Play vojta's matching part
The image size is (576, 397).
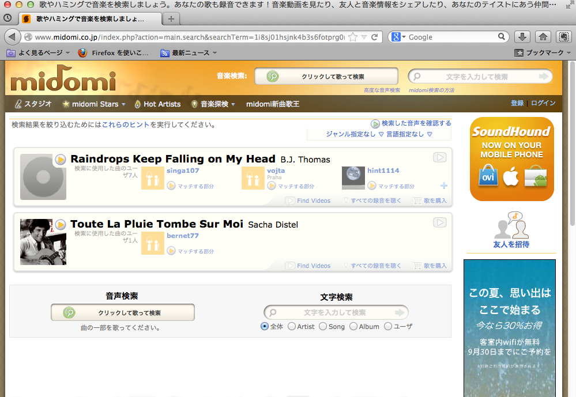click(x=272, y=186)
